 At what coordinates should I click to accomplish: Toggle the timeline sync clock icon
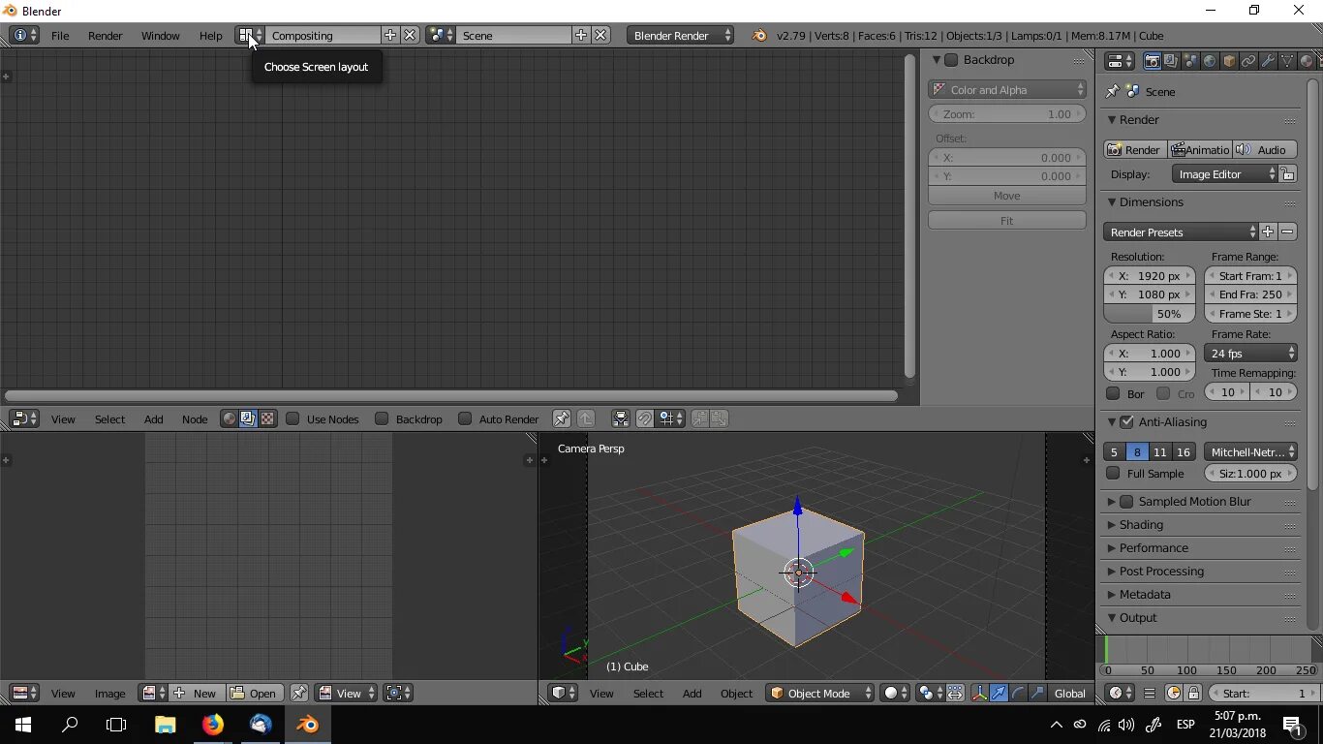[x=1174, y=693]
